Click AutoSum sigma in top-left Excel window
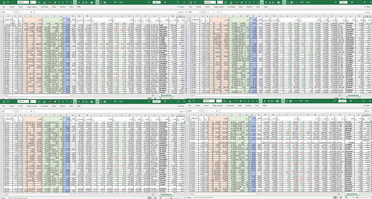Image resolution: width=372 pixels, height=199 pixels. (101, 2)
